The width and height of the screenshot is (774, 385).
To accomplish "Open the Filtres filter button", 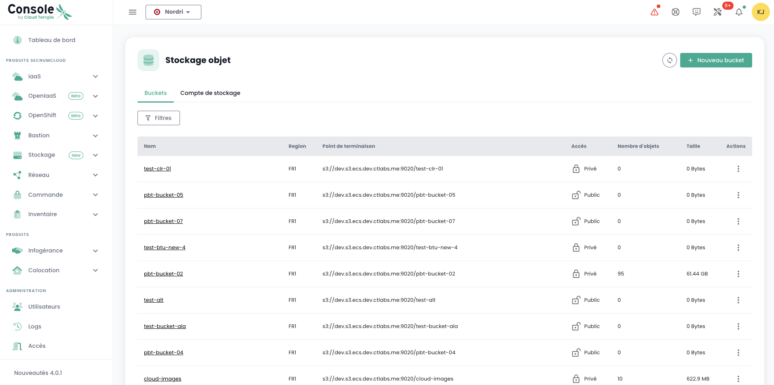I will tap(159, 118).
